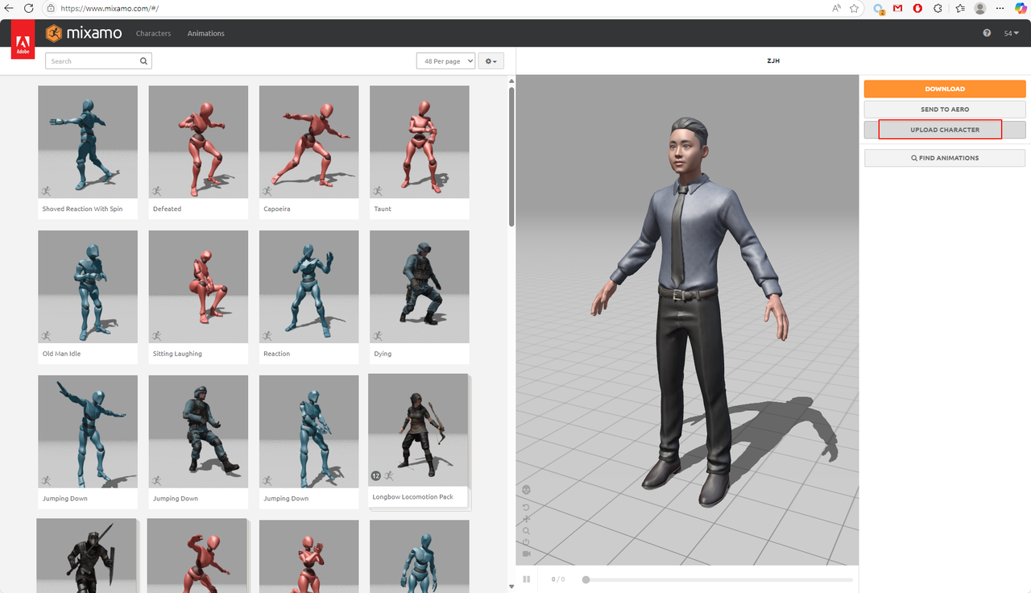
Task: Switch to the Animations tab
Action: [206, 34]
